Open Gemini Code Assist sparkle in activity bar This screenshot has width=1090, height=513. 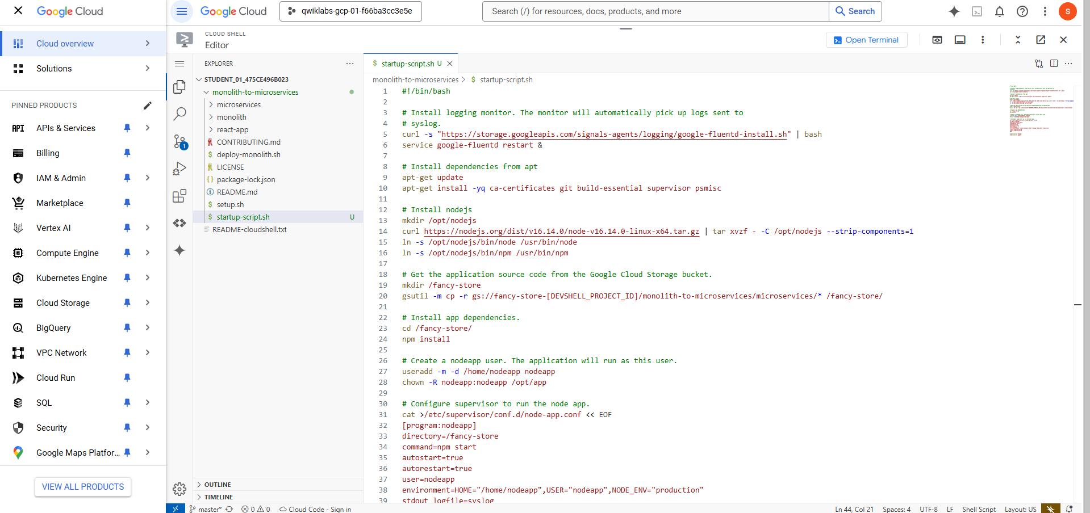(179, 250)
